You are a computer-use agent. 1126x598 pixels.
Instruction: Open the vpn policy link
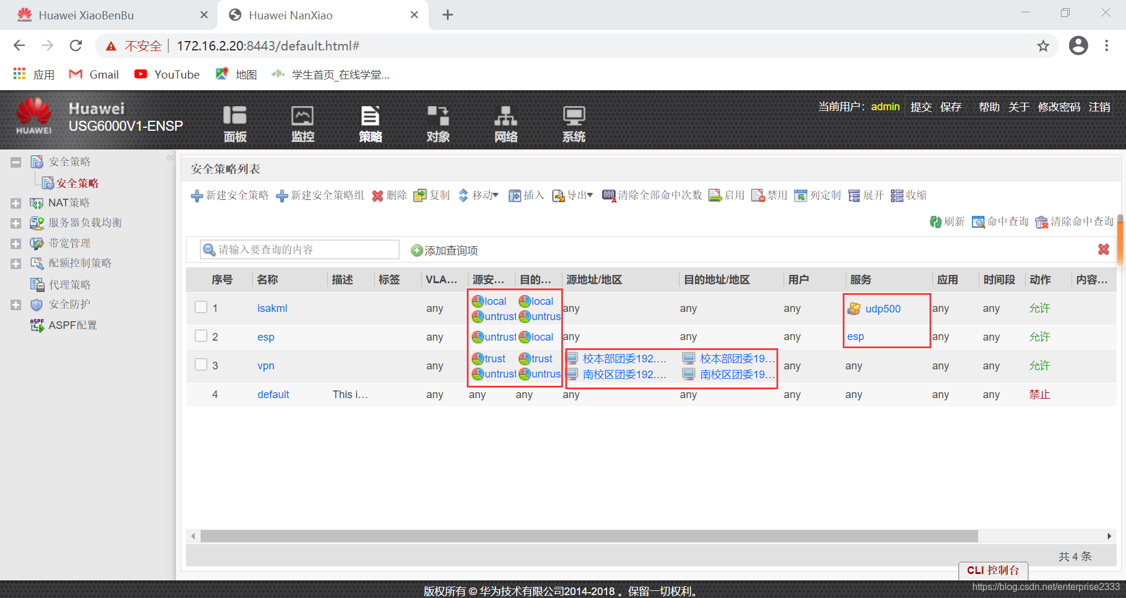click(266, 366)
